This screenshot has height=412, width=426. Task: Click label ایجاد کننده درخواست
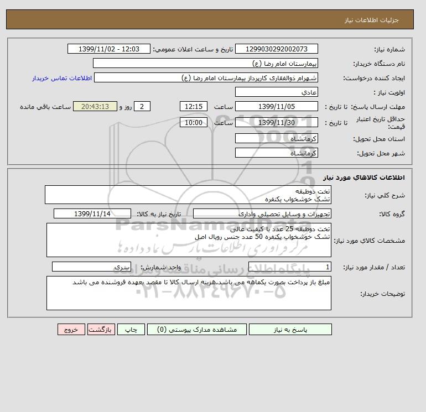click(374, 78)
